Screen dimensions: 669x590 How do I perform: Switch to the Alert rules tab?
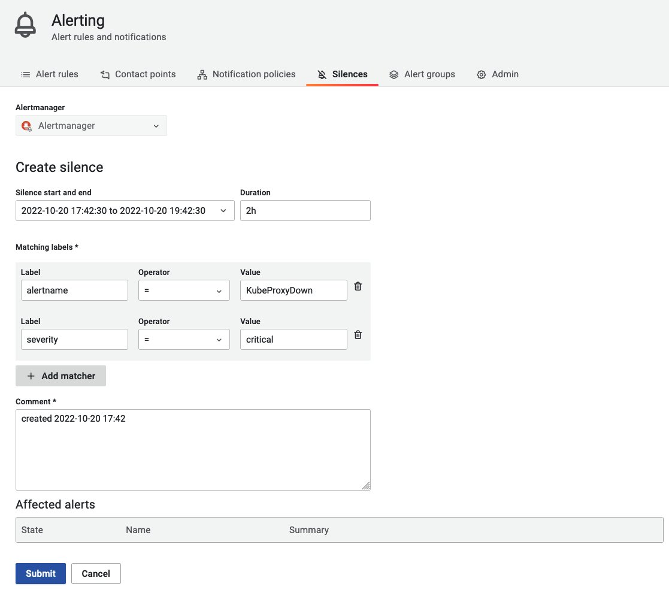[x=57, y=74]
